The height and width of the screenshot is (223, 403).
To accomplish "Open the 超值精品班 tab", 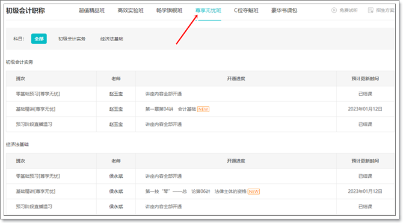I will [x=92, y=10].
